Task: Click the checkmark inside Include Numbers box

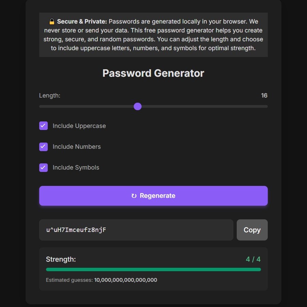Action: tap(43, 147)
